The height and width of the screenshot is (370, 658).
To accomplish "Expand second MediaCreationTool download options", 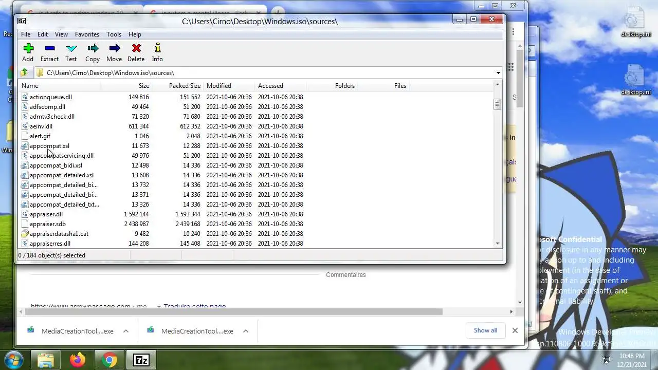I will point(246,331).
